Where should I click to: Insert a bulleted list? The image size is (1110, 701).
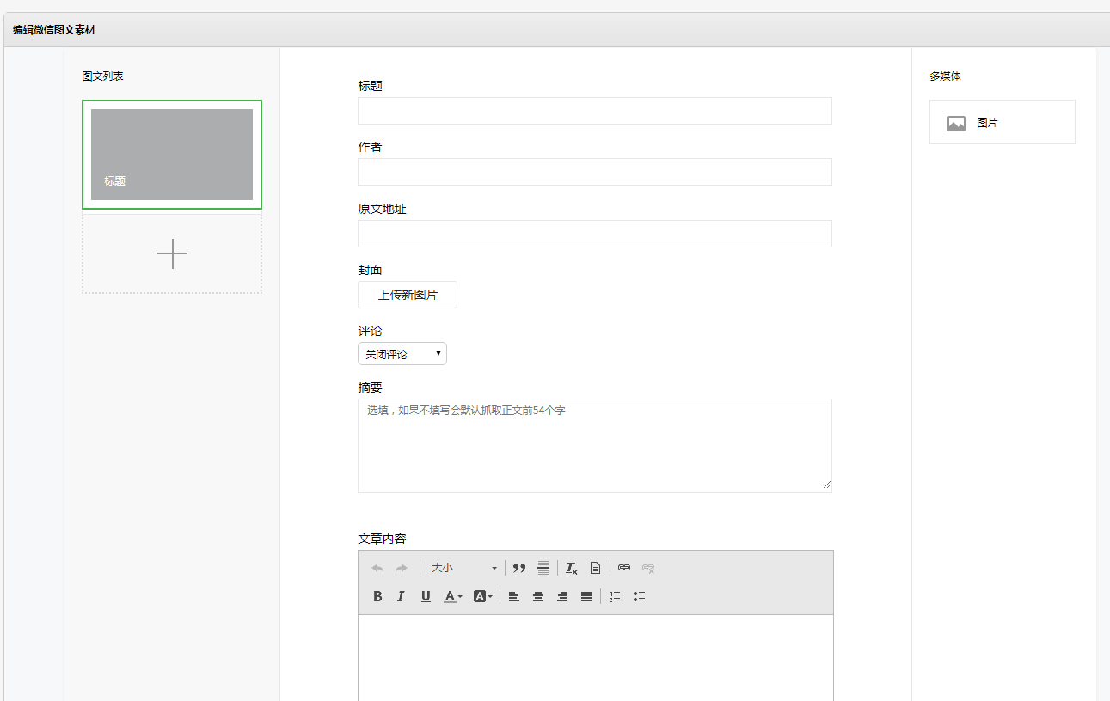coord(639,596)
